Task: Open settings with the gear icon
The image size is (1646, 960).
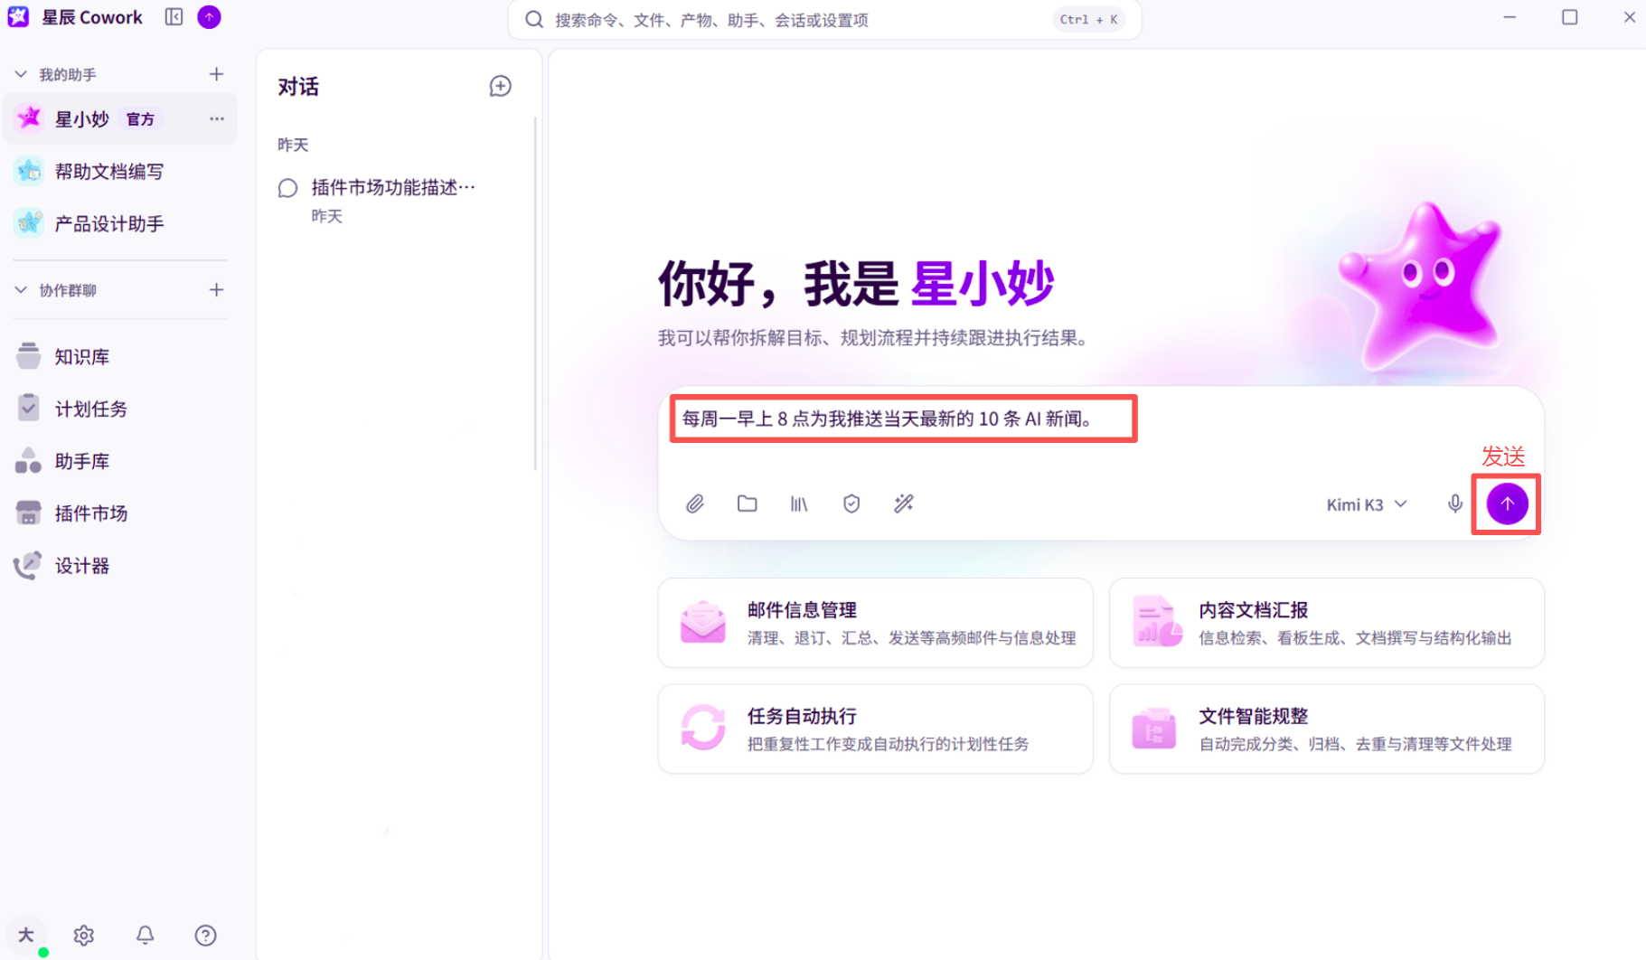Action: pos(84,935)
